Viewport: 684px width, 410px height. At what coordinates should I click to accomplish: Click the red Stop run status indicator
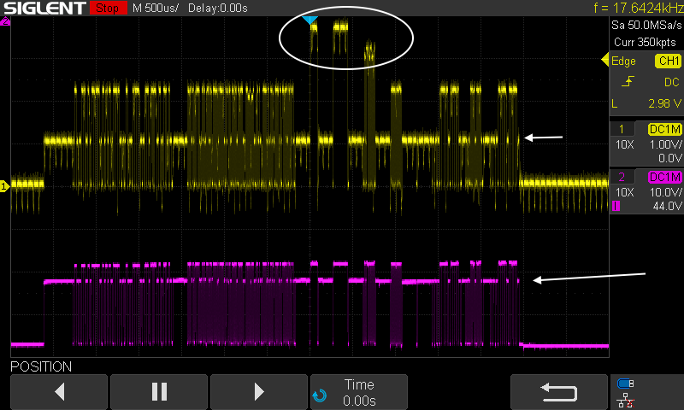pos(109,8)
